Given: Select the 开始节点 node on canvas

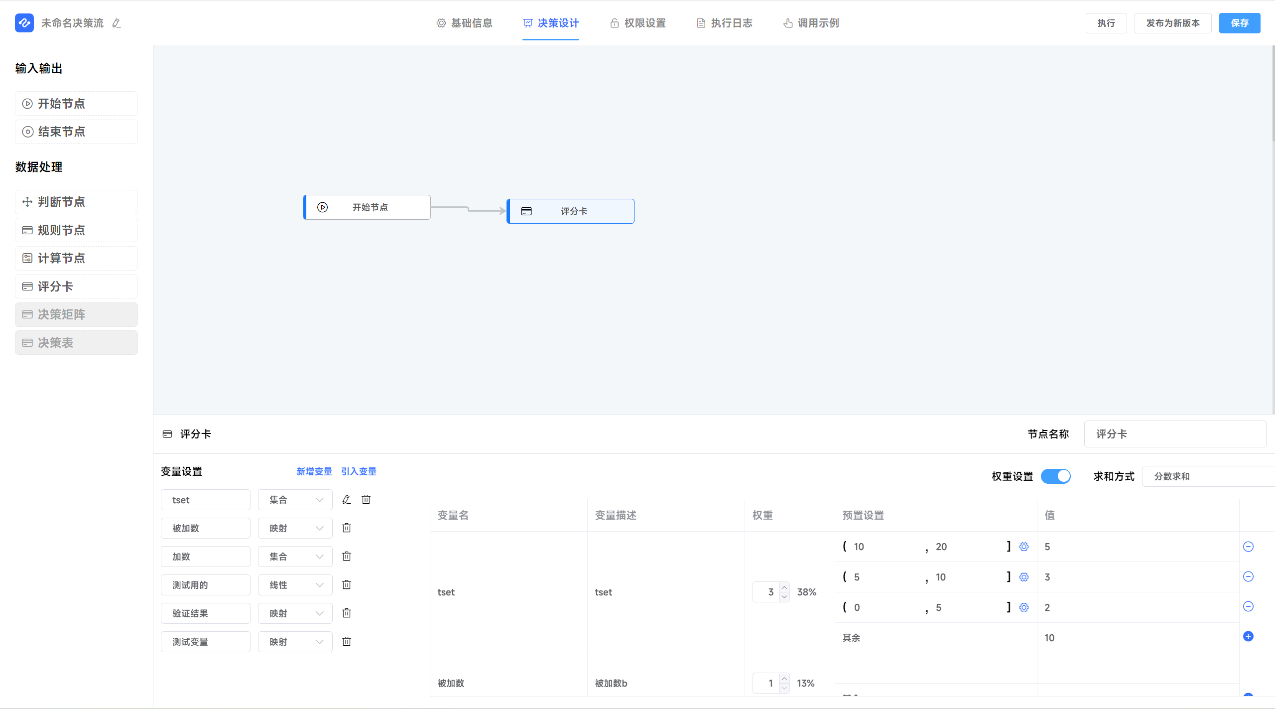Looking at the screenshot, I should pos(367,207).
